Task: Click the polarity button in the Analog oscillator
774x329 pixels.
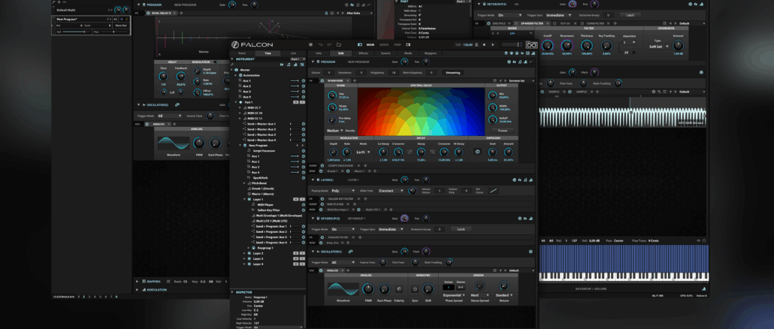Action: [399, 289]
